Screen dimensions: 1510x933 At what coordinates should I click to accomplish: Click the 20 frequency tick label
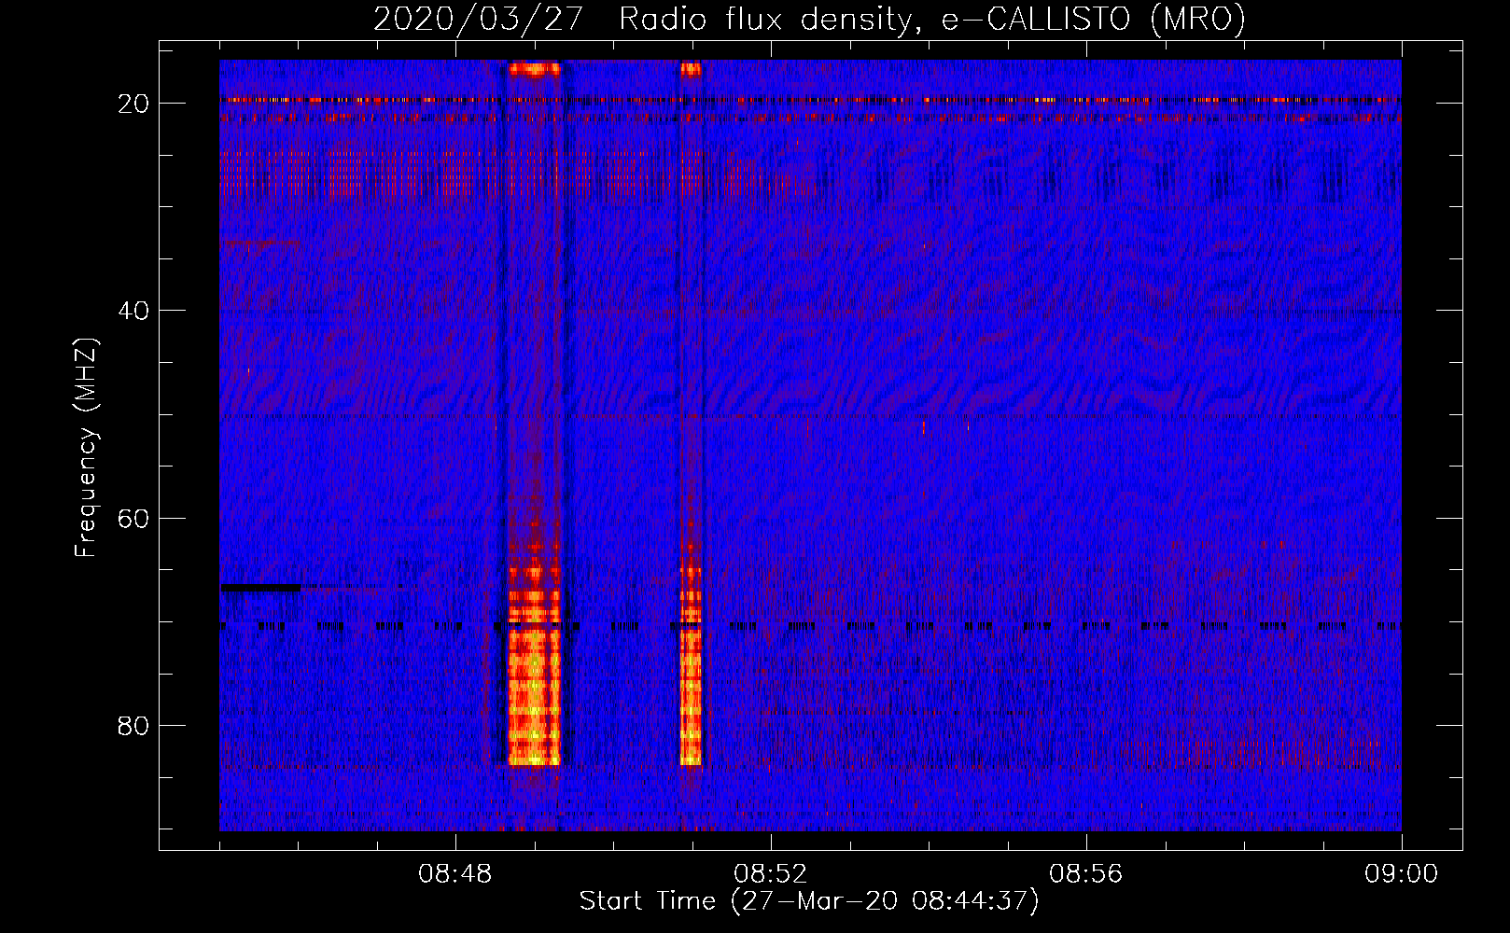(134, 104)
